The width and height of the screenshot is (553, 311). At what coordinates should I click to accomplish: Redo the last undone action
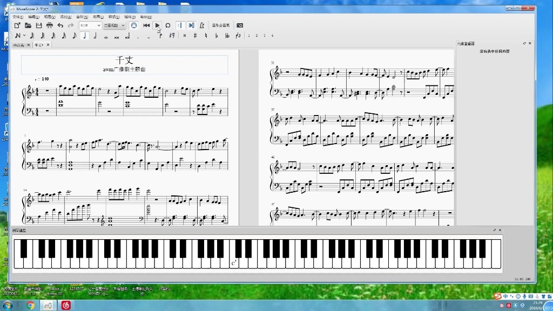point(71,25)
